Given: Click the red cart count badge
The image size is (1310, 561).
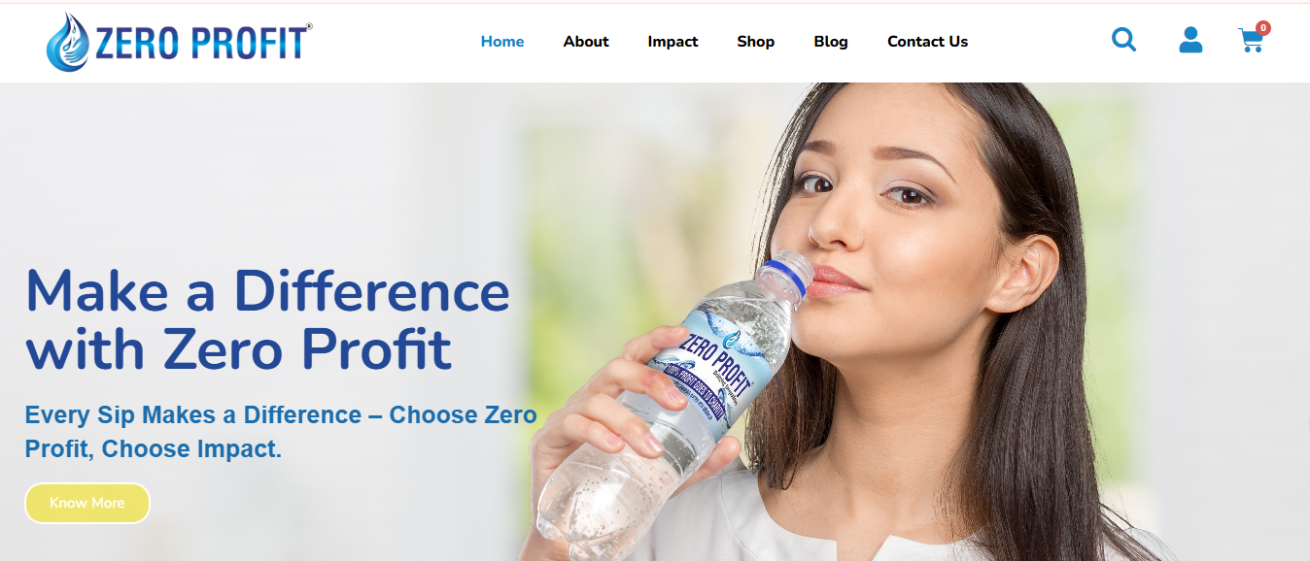Looking at the screenshot, I should [x=1262, y=28].
